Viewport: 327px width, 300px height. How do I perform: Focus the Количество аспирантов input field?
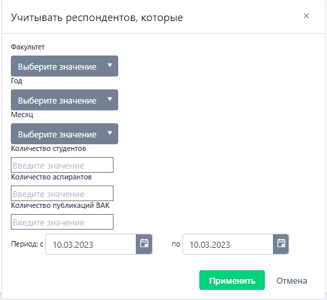coord(62,194)
